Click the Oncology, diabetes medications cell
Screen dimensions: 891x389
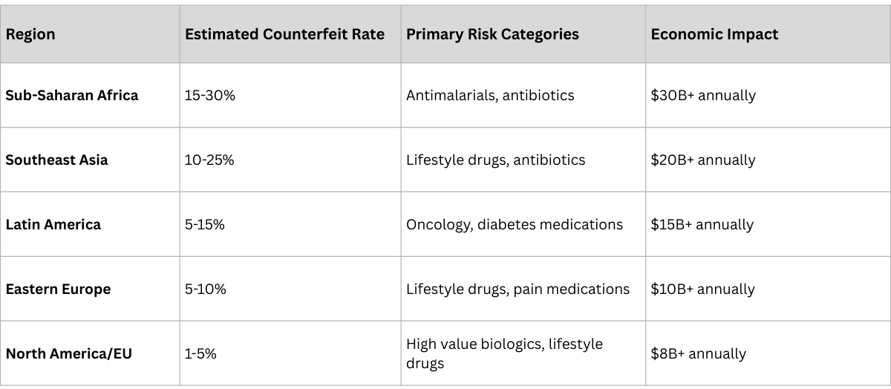click(x=515, y=224)
